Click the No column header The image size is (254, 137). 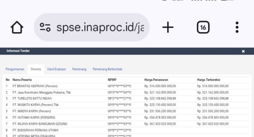point(8,80)
